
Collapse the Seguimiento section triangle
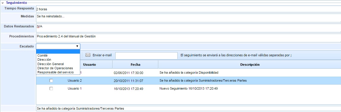point(3,3)
